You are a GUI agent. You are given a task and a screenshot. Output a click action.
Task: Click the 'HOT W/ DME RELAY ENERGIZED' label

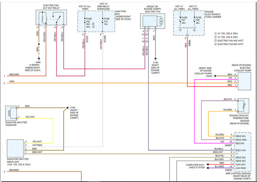[103, 6]
